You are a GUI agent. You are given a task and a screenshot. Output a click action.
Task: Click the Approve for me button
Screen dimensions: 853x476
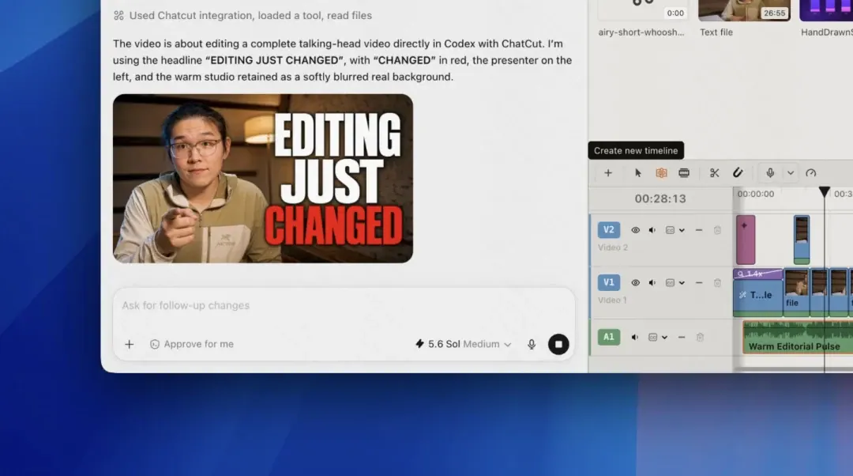click(x=191, y=344)
